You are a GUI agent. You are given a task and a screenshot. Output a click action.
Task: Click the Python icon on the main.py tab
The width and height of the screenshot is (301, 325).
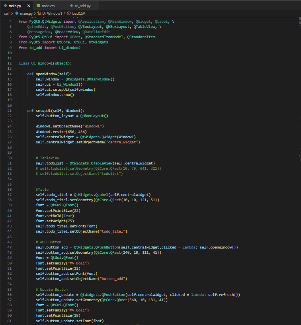[5, 6]
